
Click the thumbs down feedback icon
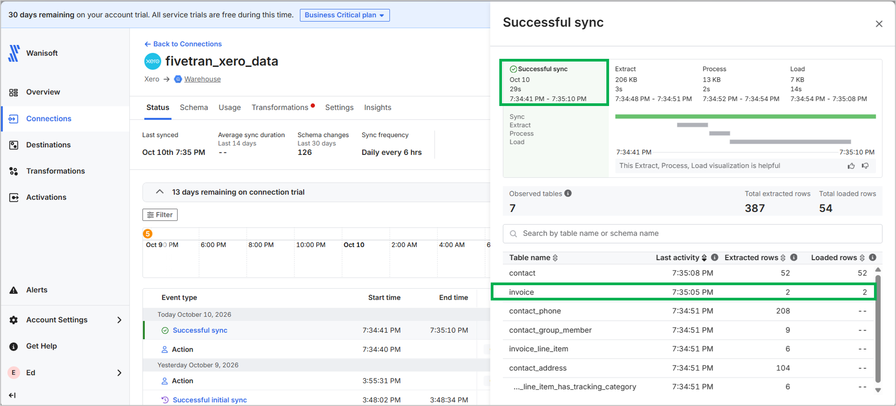[865, 166]
